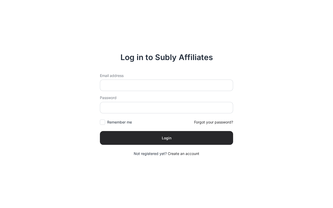This screenshot has height=208, width=333.
Task: Click the text box under Password
Action: pos(166,108)
